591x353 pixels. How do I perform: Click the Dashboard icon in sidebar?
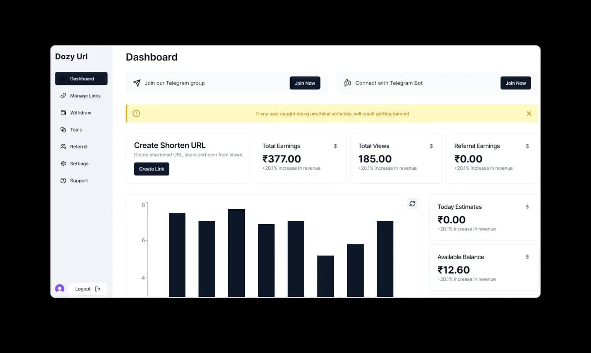point(63,79)
